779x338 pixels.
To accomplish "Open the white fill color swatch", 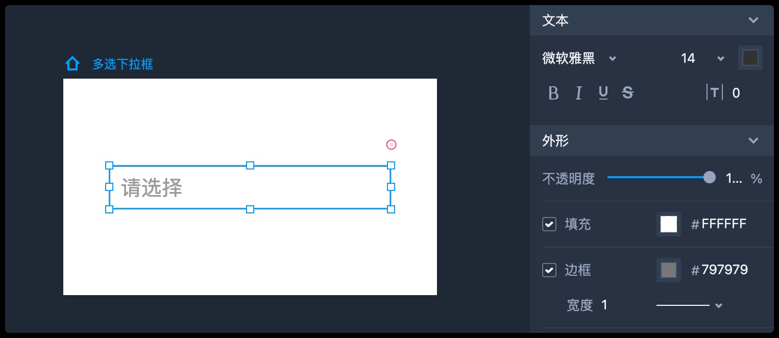I will [669, 224].
